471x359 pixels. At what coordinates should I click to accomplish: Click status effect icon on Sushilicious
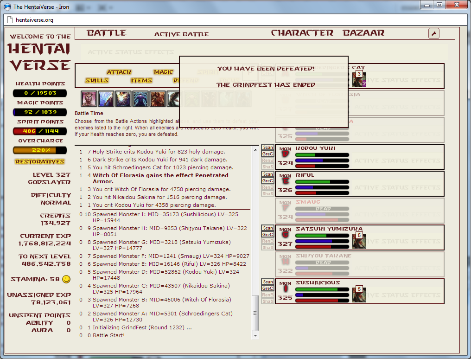point(359,294)
